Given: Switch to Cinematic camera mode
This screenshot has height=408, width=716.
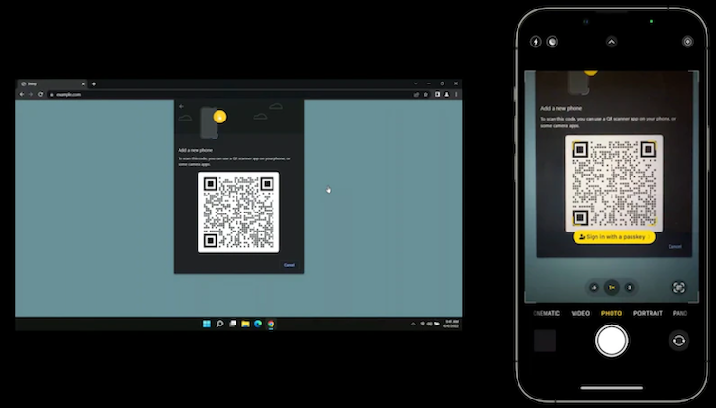Looking at the screenshot, I should (x=547, y=313).
